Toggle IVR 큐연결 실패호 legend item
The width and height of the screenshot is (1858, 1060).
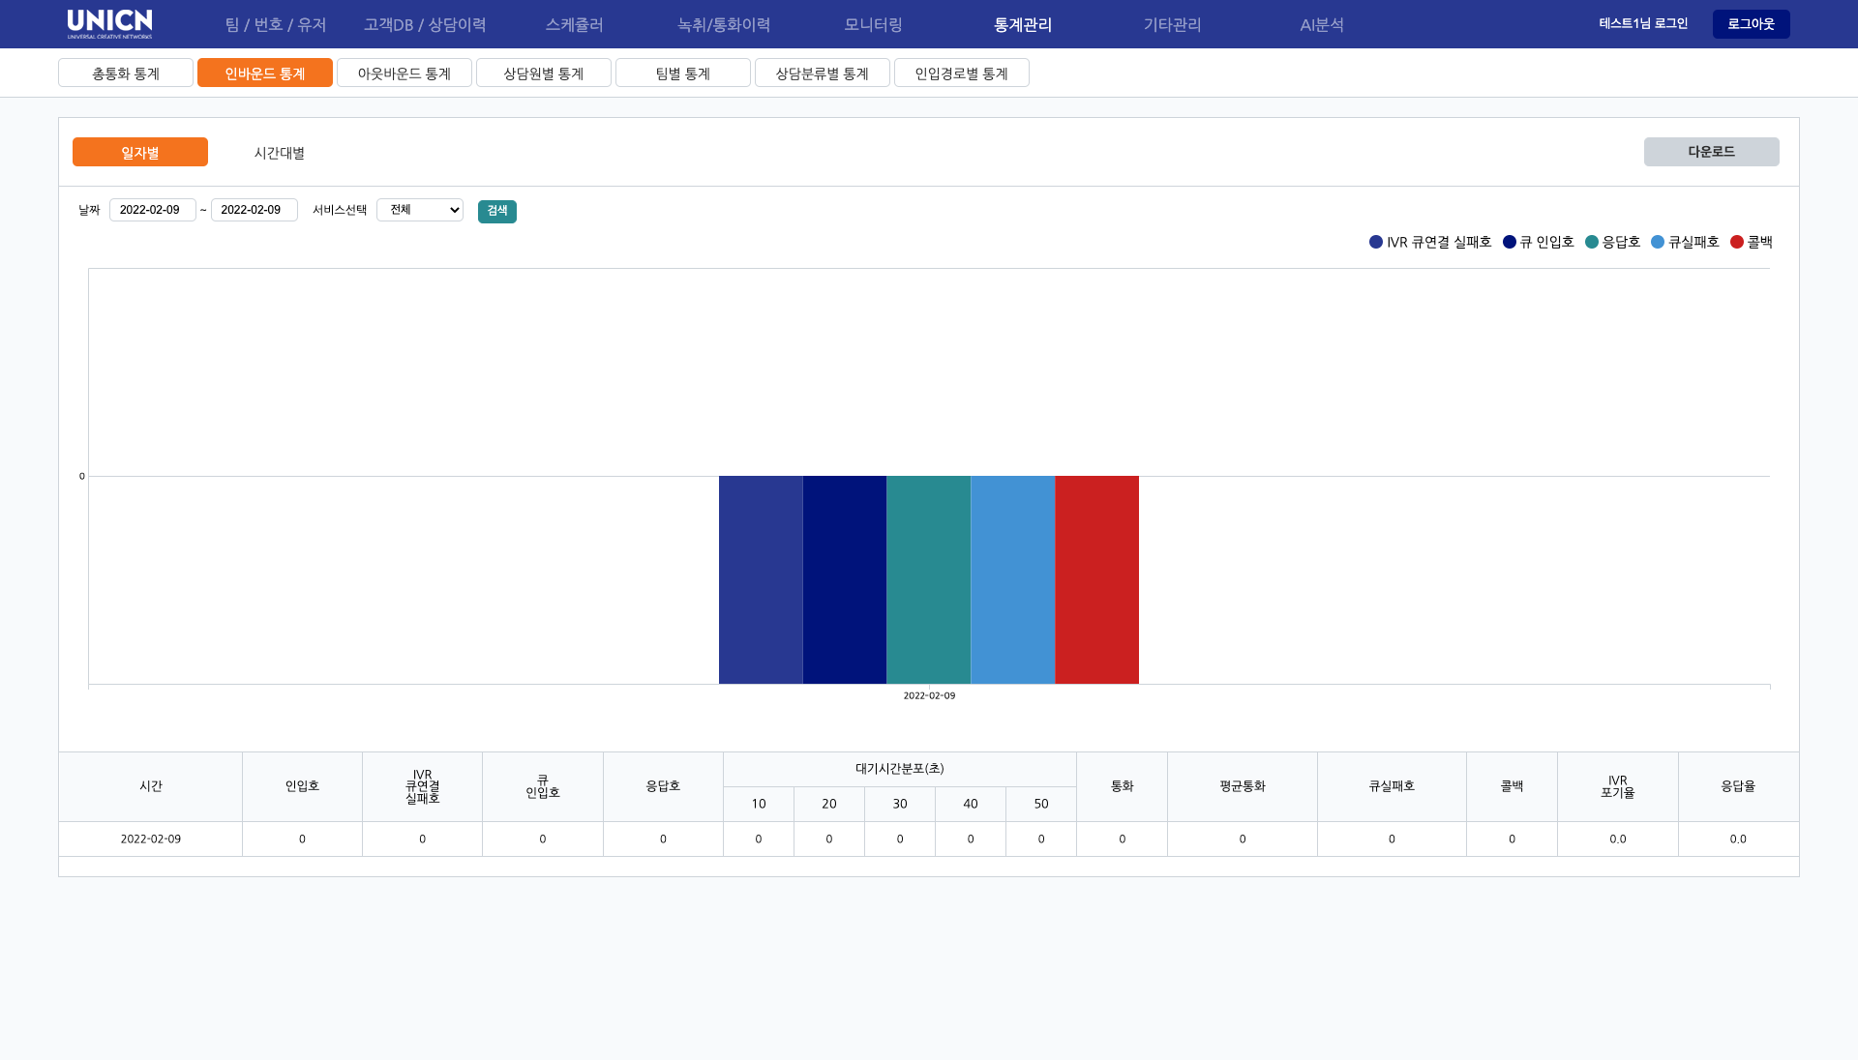(1430, 242)
